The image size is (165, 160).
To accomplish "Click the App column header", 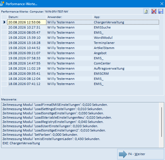I will [x=126, y=17].
